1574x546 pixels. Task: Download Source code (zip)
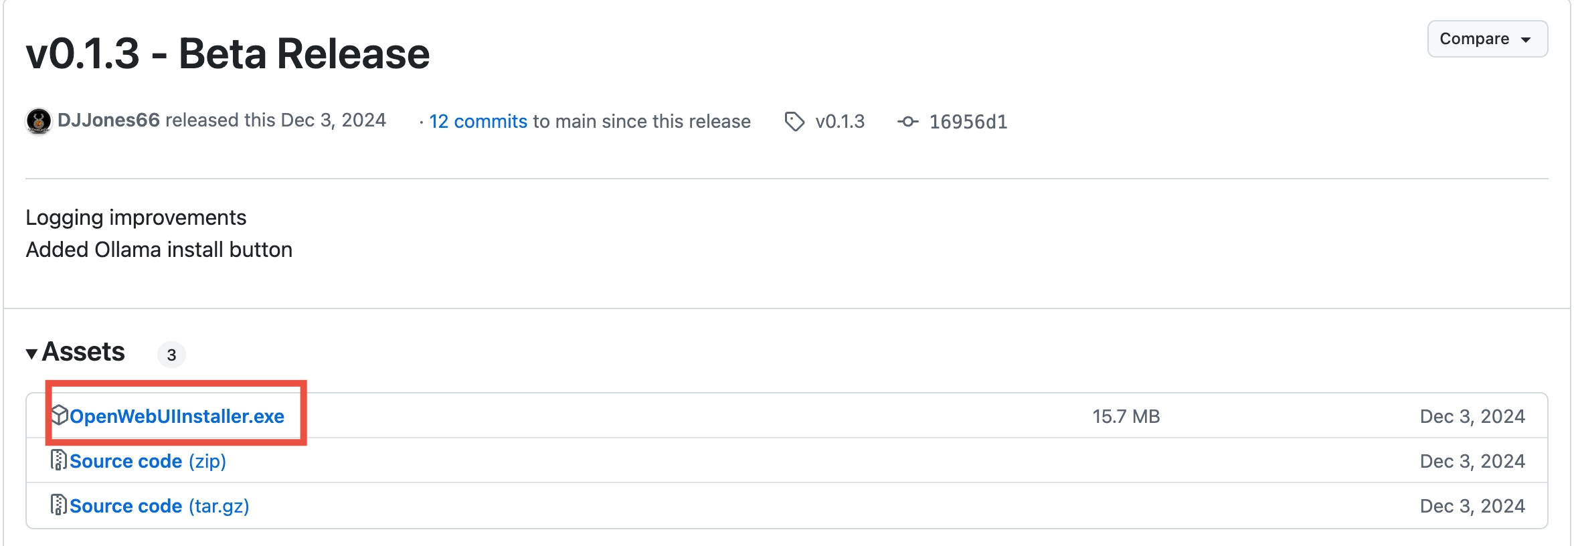pos(148,461)
